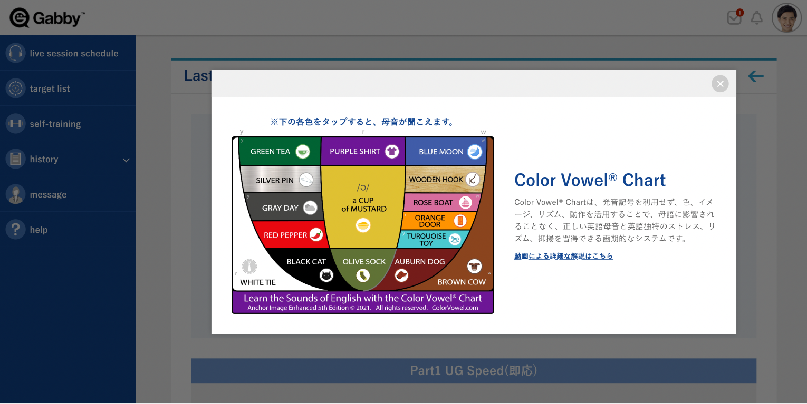Click the help question mark icon
The height and width of the screenshot is (404, 807).
(x=15, y=229)
